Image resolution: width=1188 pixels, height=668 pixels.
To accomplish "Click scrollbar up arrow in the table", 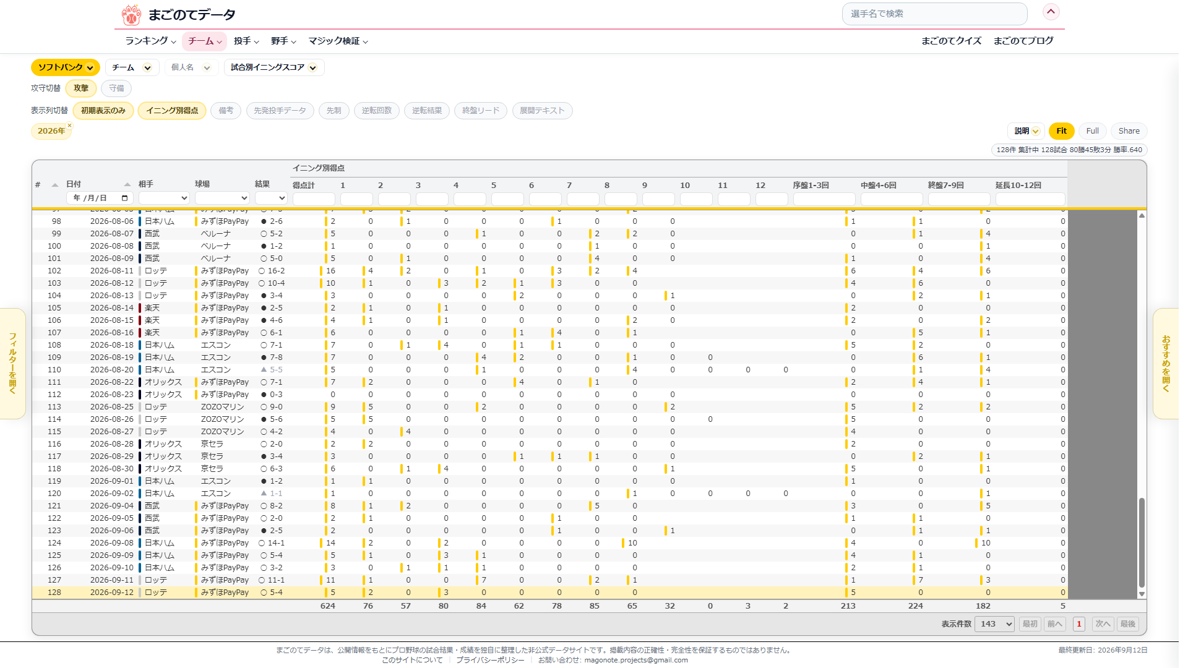I will [1142, 215].
